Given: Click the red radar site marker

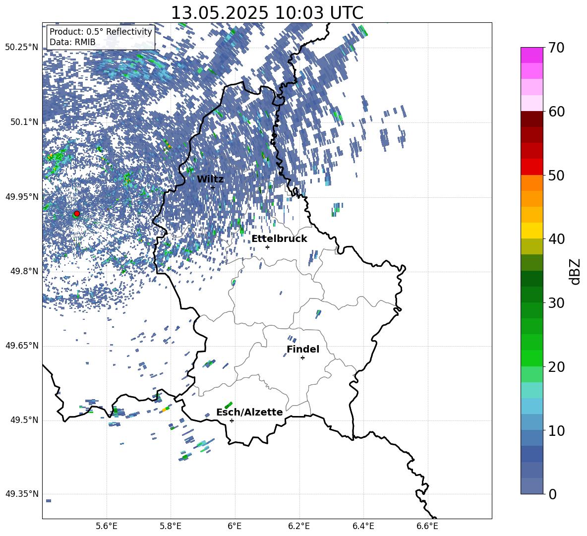Looking at the screenshot, I should pos(77,214).
